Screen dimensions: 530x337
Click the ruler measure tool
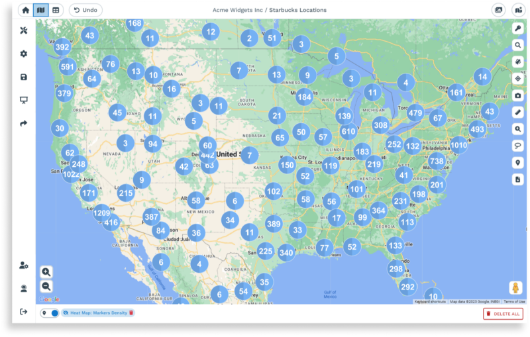coord(518,112)
